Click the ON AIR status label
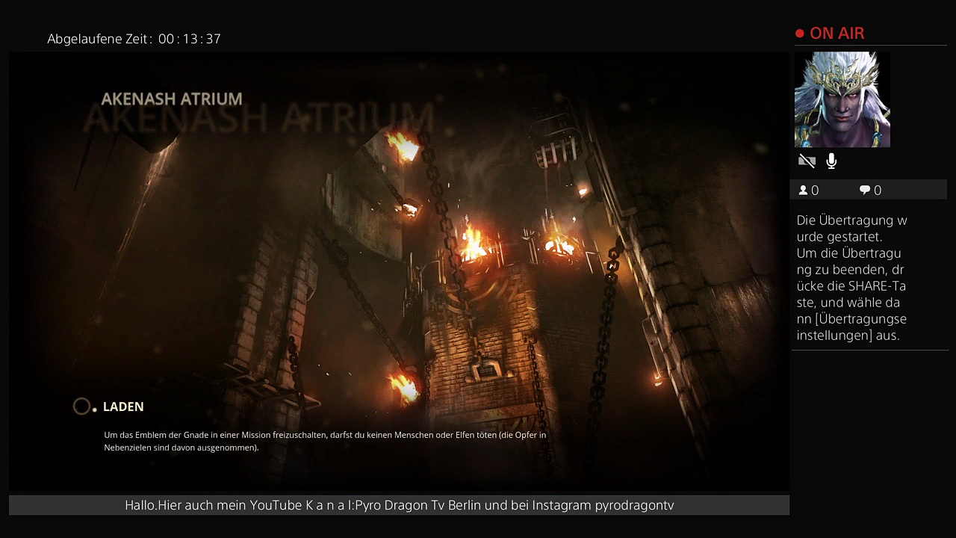Image resolution: width=956 pixels, height=538 pixels. tap(836, 34)
